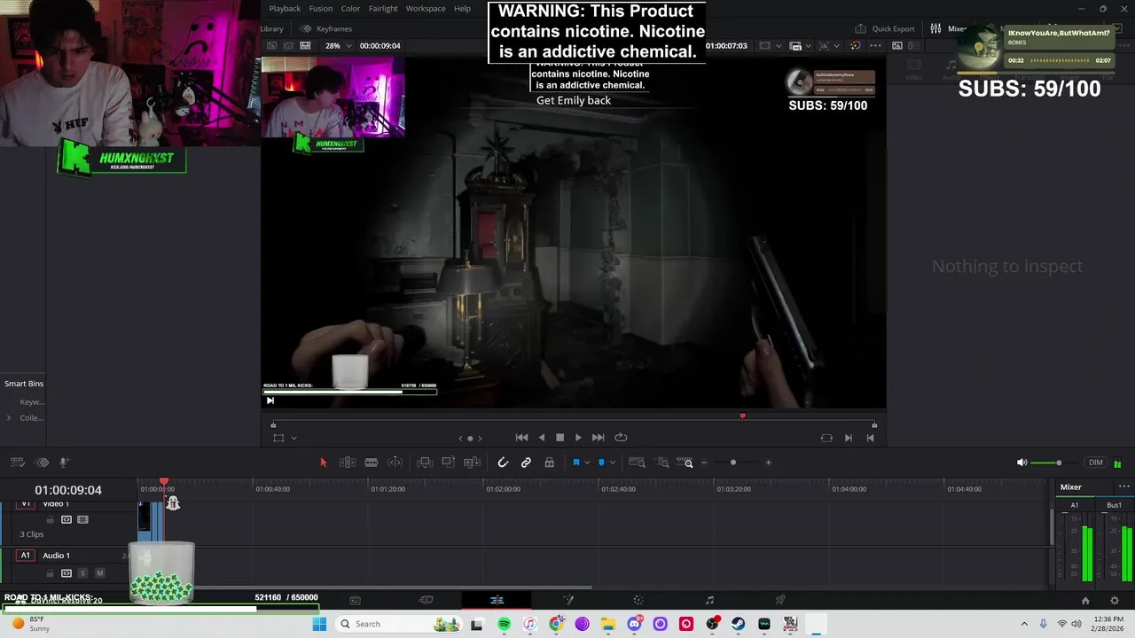Go to last frame in viewer
This screenshot has width=1135, height=638.
point(598,438)
